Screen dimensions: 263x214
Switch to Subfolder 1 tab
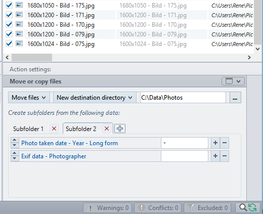coord(28,129)
